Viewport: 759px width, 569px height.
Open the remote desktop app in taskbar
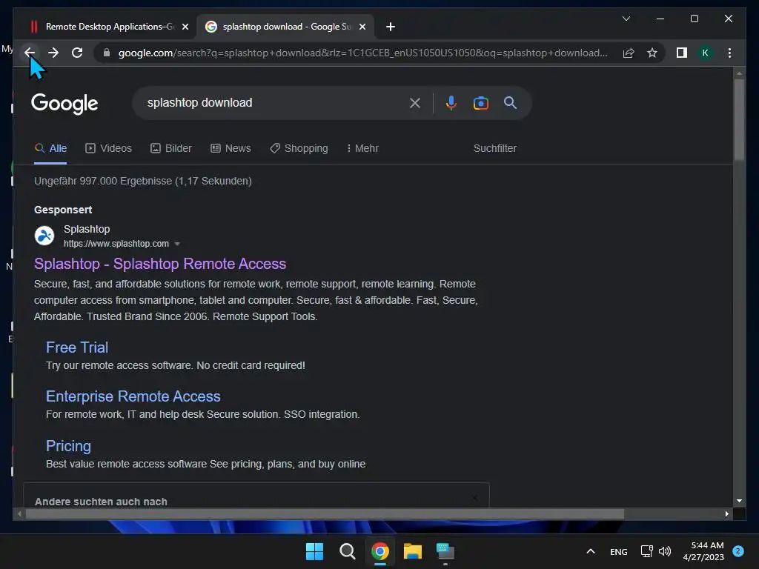[445, 551]
